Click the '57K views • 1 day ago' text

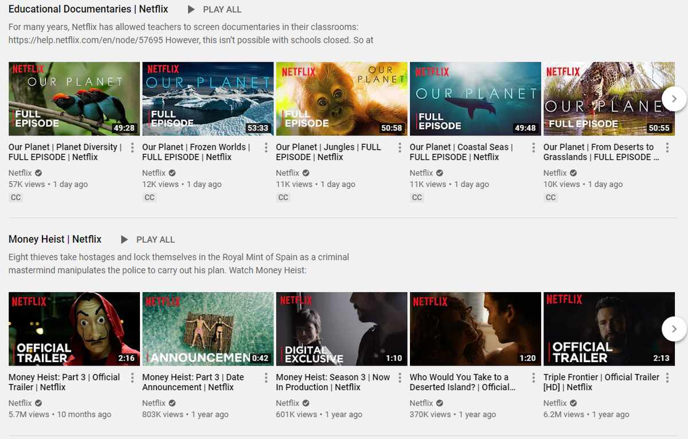click(48, 184)
